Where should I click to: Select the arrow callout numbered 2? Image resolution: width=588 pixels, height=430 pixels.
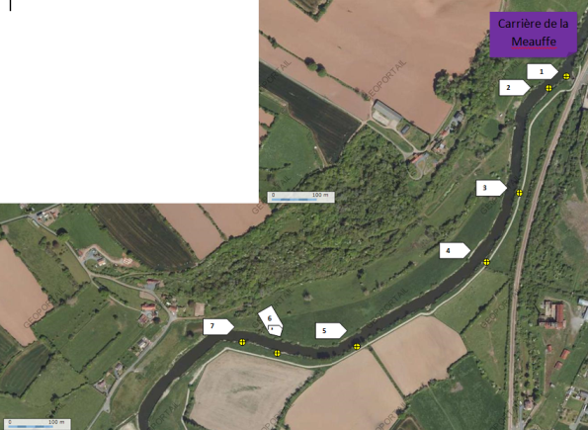tap(515, 87)
